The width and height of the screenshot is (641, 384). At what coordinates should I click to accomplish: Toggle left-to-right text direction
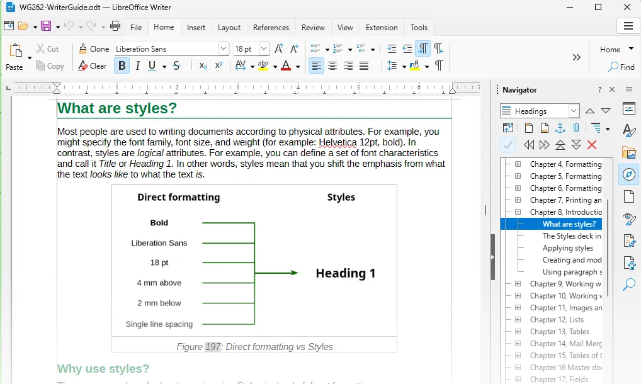pyautogui.click(x=423, y=49)
